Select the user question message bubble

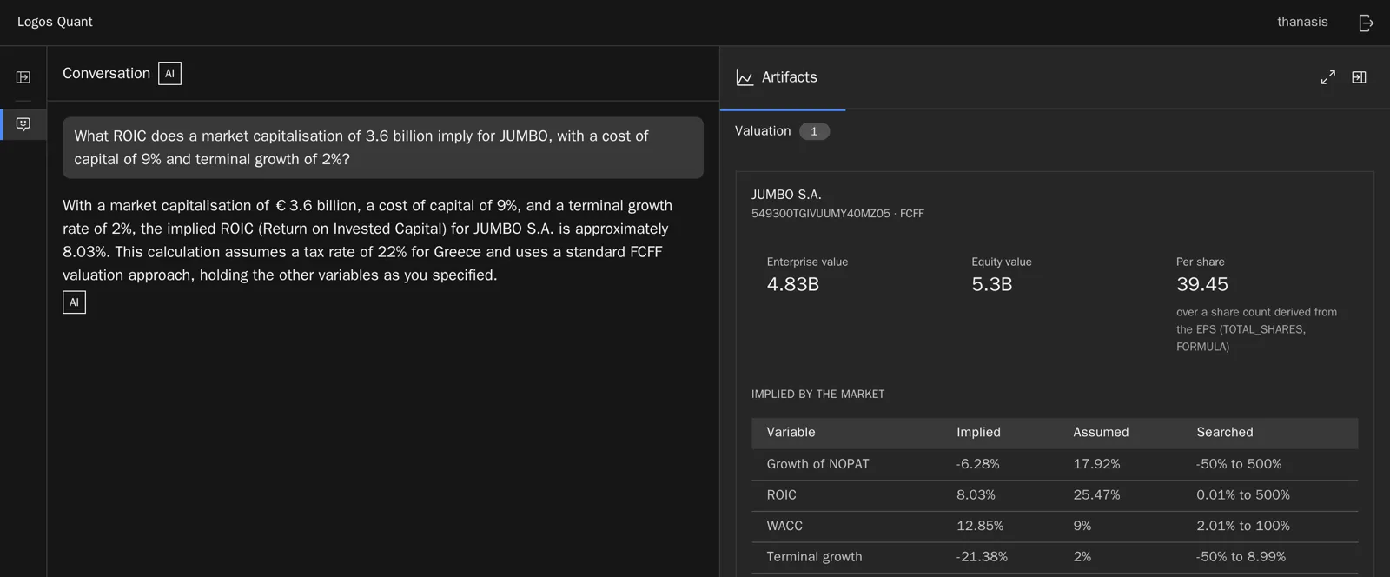coord(383,148)
